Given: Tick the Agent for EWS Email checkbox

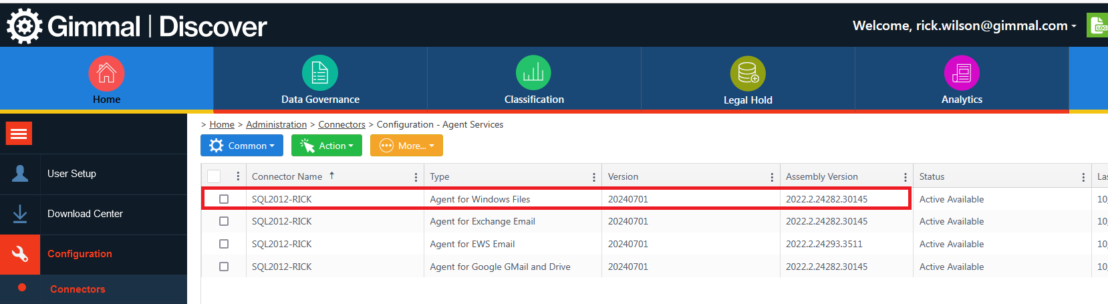Looking at the screenshot, I should [224, 244].
